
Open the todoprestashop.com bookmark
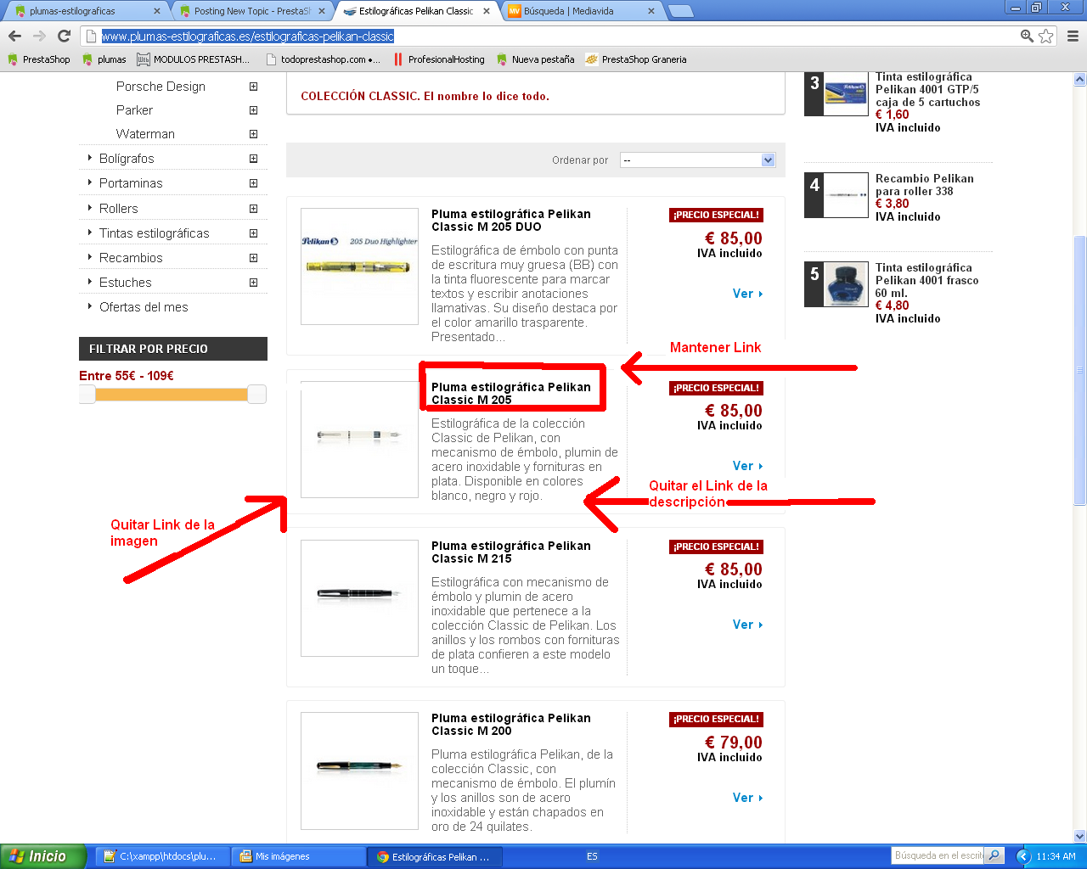[324, 59]
